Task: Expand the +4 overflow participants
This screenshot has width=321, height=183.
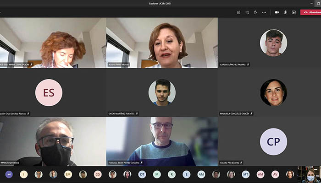Action: coord(9,174)
